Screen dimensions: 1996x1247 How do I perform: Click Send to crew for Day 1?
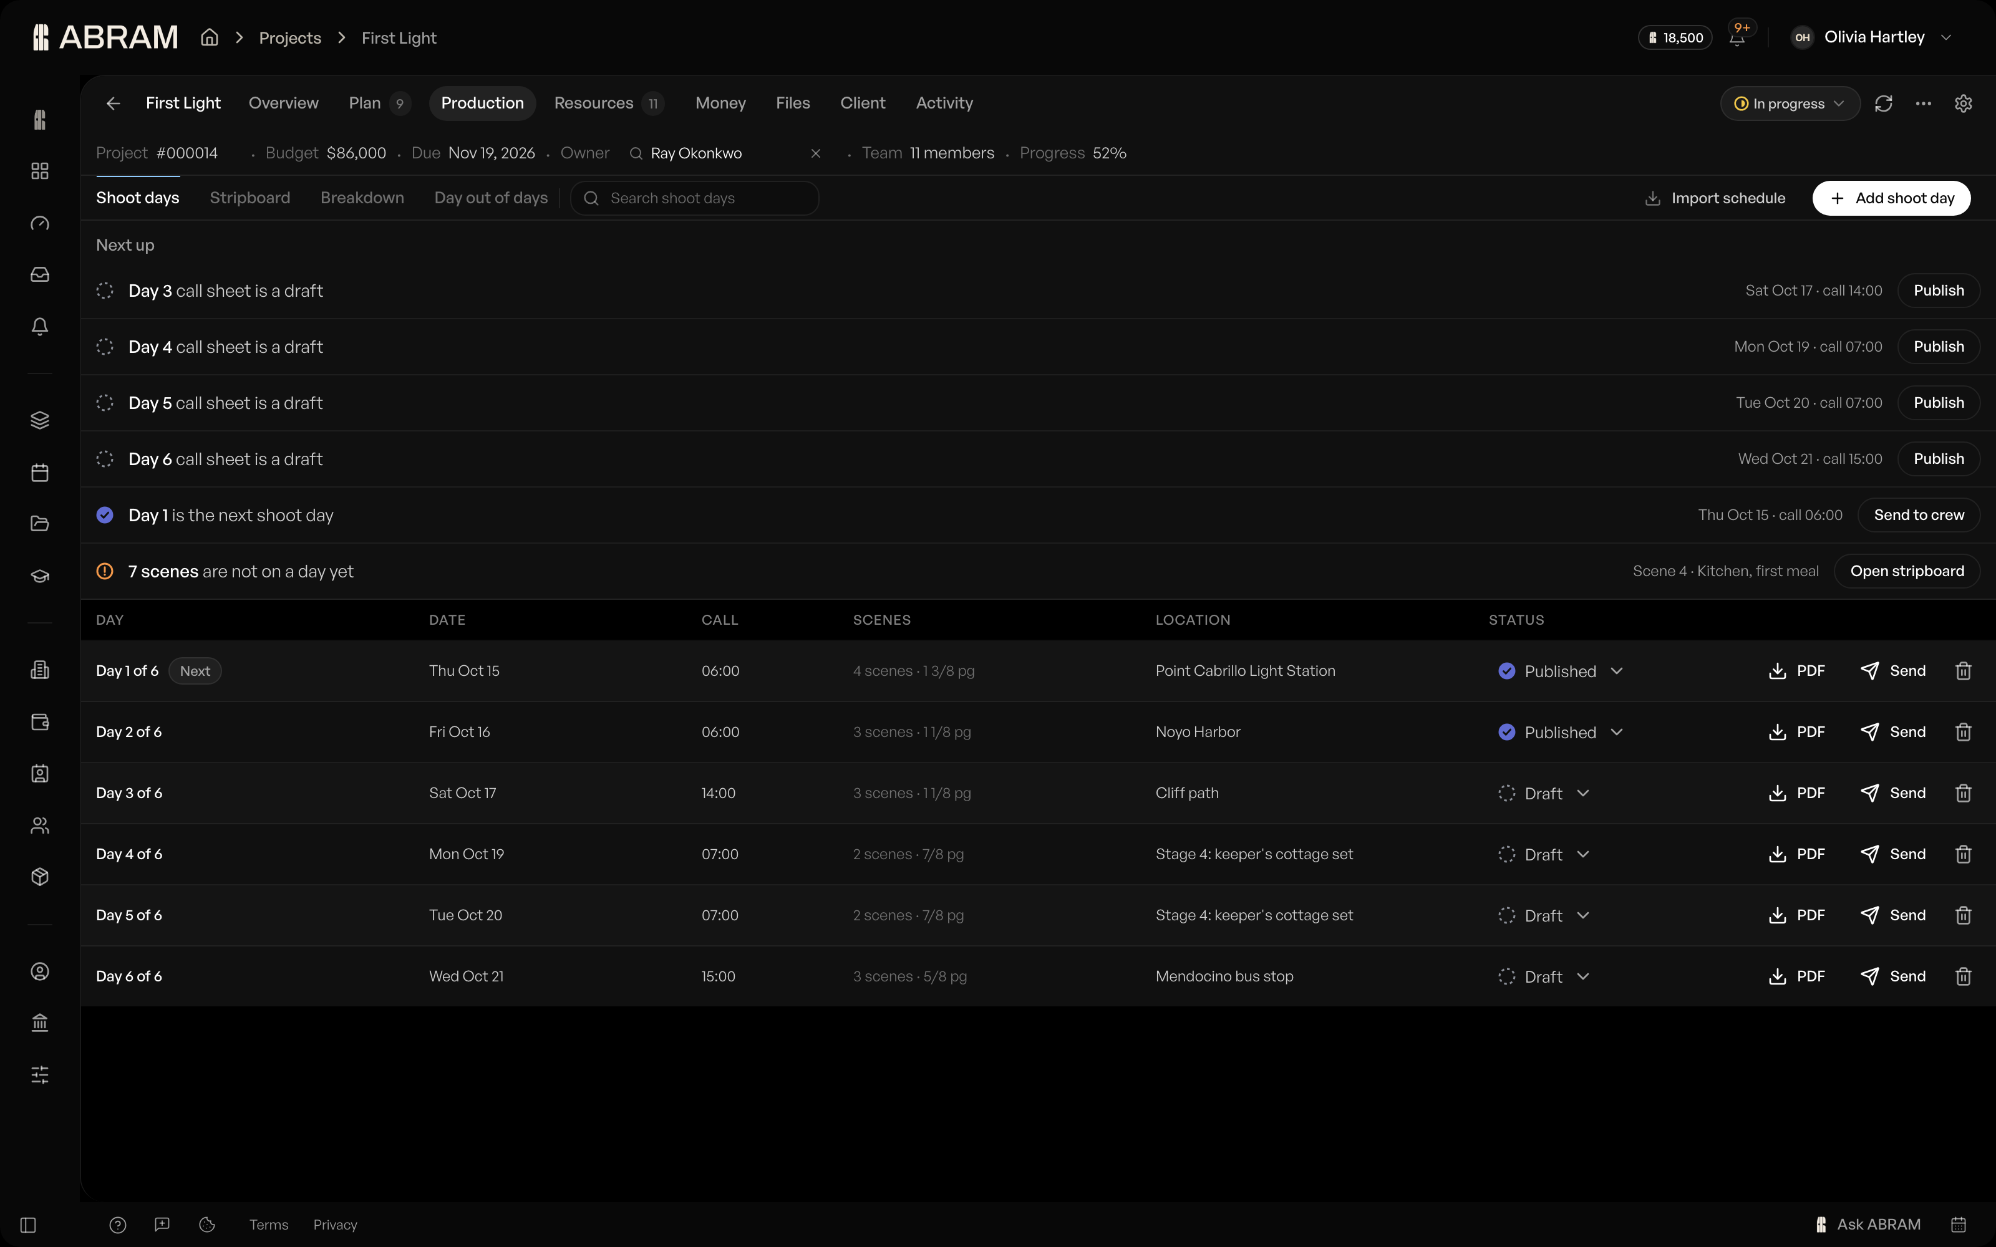point(1919,514)
